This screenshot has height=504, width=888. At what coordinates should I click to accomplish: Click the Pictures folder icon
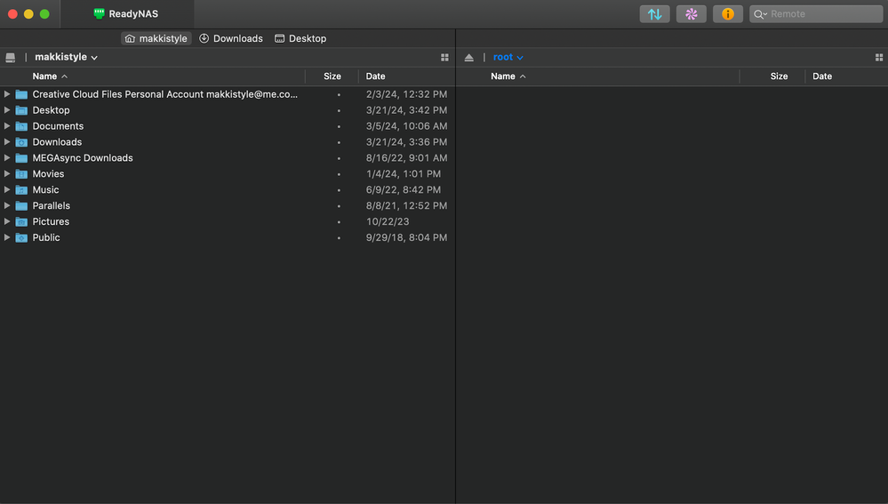tap(21, 221)
